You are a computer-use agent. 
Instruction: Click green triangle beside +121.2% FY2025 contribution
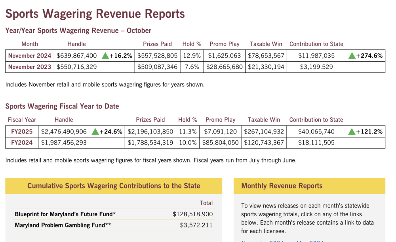[352, 131]
